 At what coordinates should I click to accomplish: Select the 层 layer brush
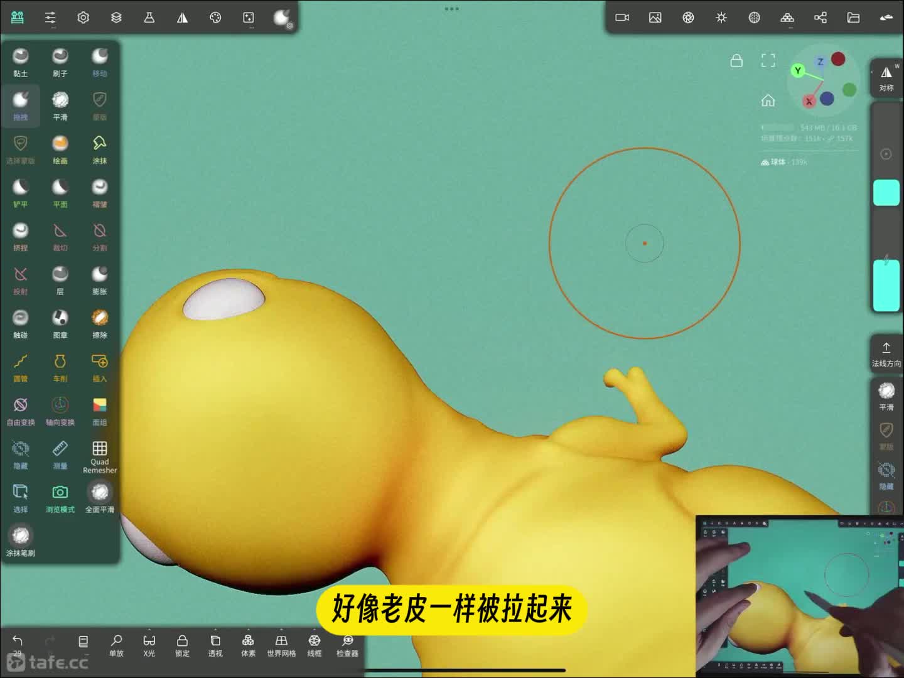(x=60, y=280)
